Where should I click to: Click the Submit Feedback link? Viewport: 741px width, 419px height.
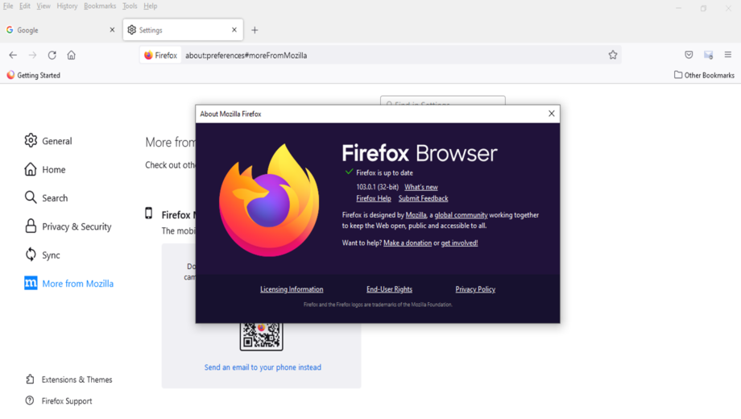click(x=423, y=199)
